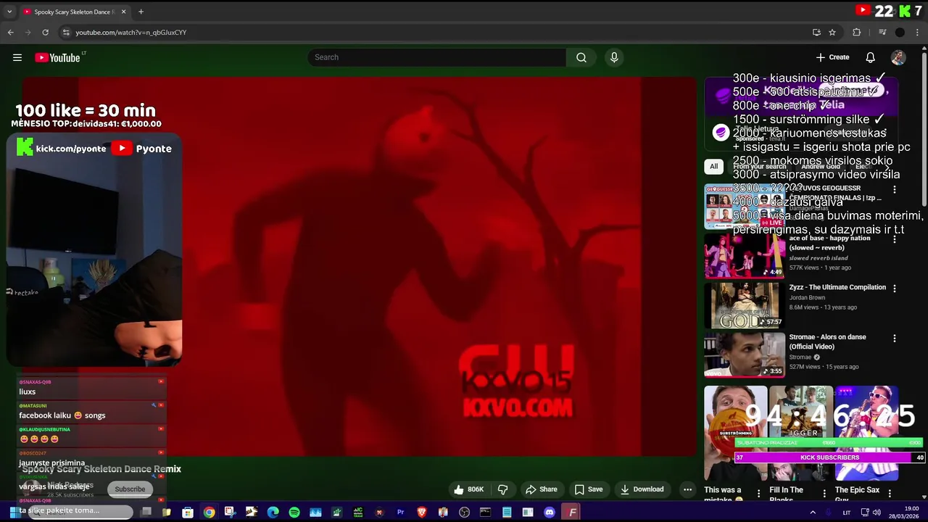The height and width of the screenshot is (522, 928).
Task: Like the video with 806K likes
Action: 468,489
